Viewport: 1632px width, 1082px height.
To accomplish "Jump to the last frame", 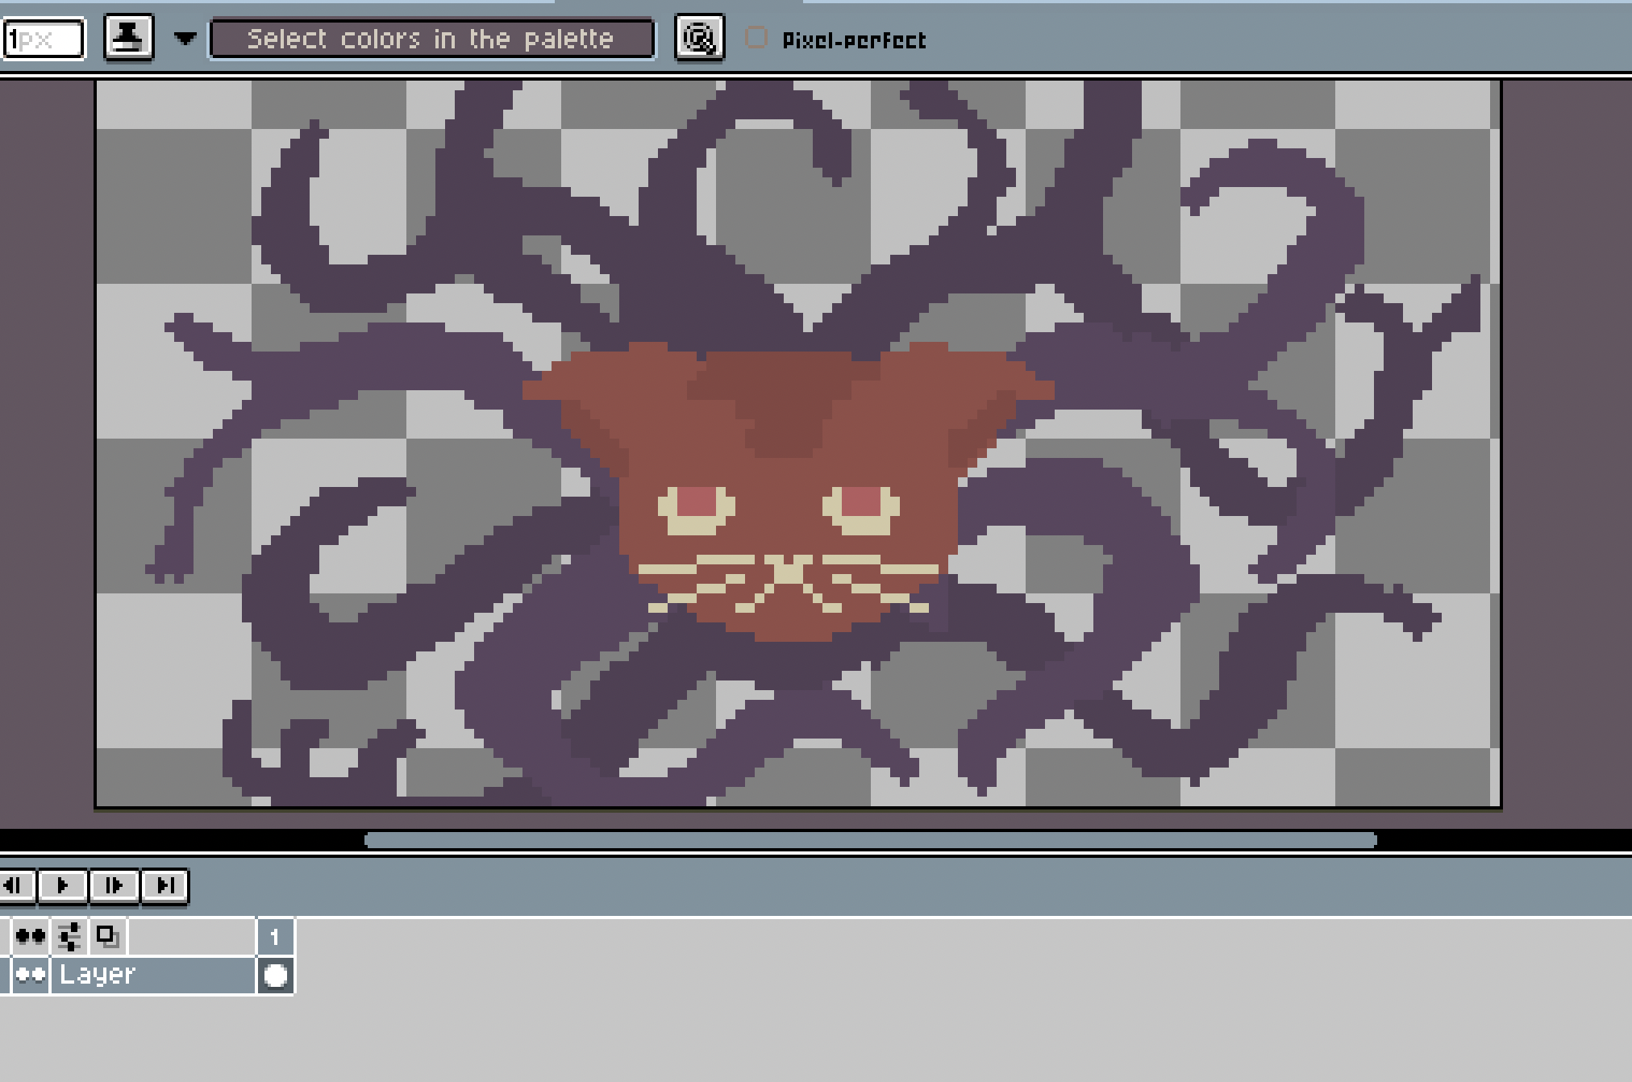I will coord(165,885).
